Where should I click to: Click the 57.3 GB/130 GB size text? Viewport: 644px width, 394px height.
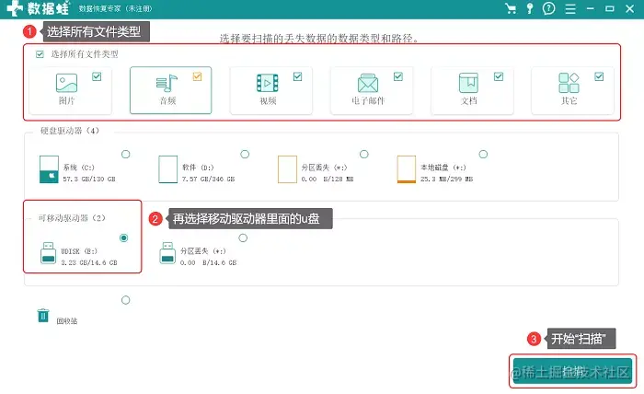point(89,180)
